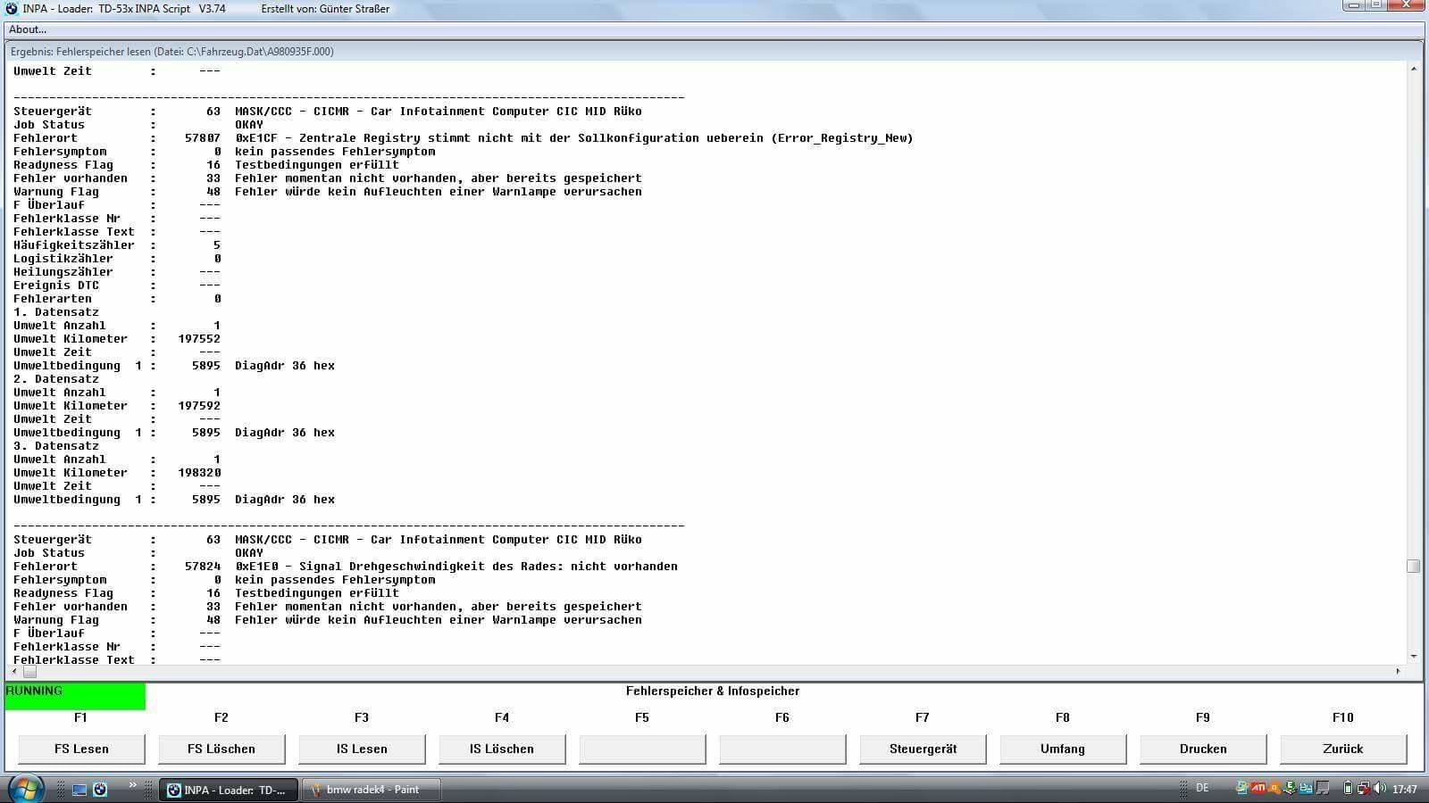Click the volume speaker tray icon

coord(1380,789)
